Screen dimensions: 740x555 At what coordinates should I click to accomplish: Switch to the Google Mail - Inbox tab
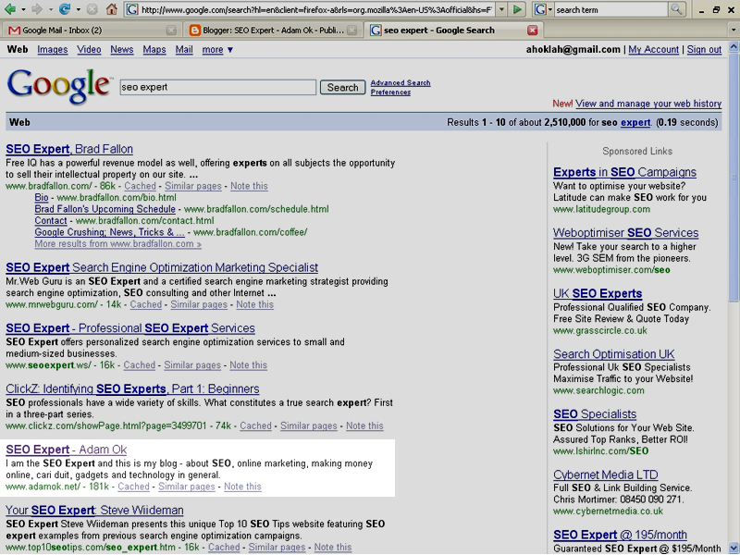tap(92, 31)
